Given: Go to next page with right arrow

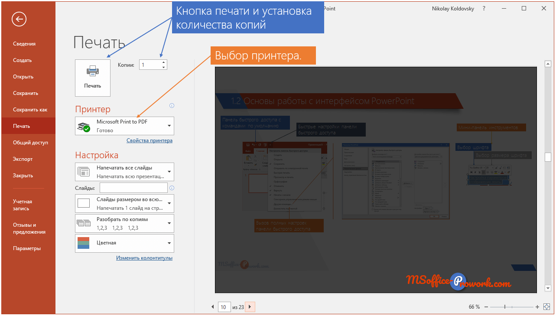Looking at the screenshot, I should tap(250, 307).
